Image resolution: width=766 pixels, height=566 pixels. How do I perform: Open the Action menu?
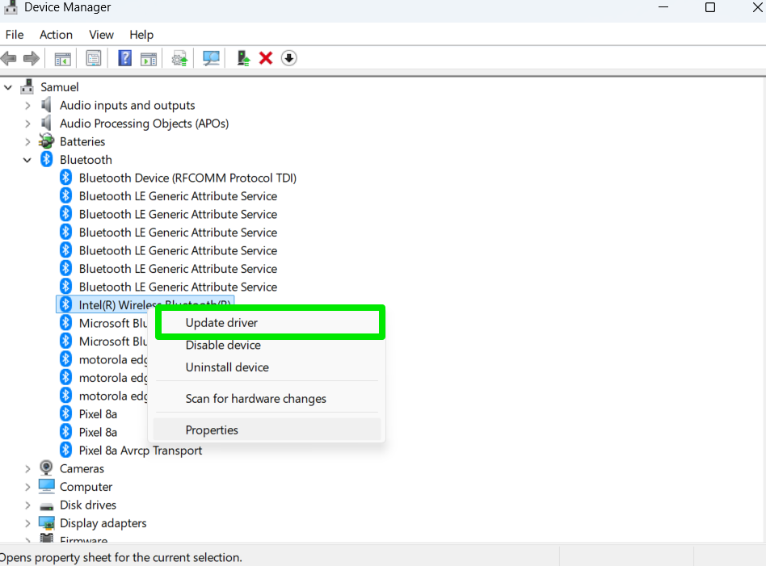point(57,35)
